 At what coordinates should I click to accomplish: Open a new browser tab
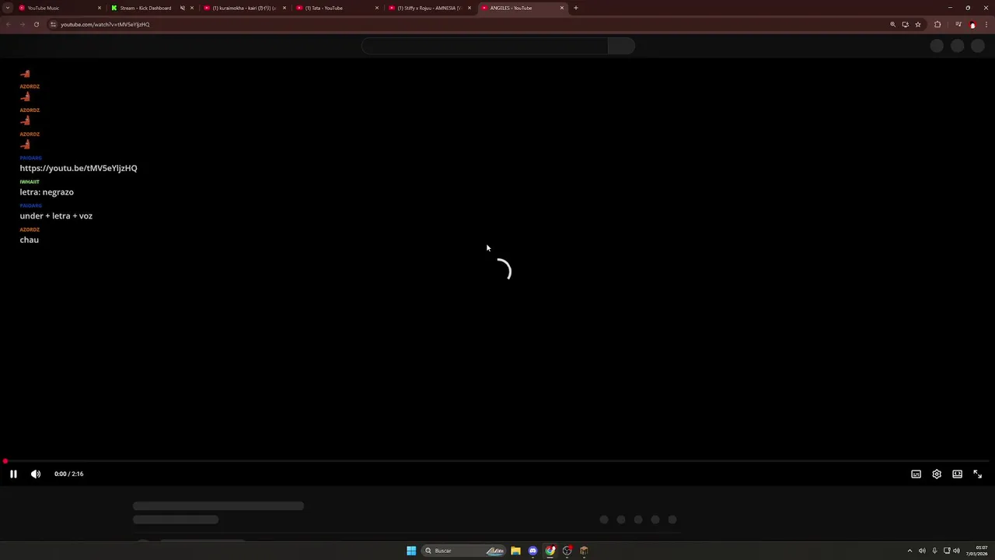(x=576, y=8)
